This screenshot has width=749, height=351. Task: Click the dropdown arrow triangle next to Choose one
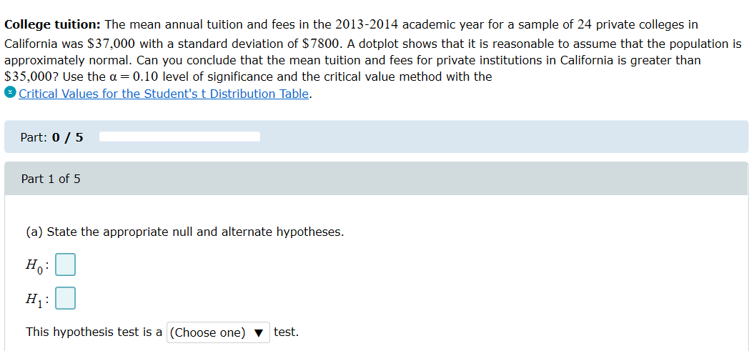point(259,332)
